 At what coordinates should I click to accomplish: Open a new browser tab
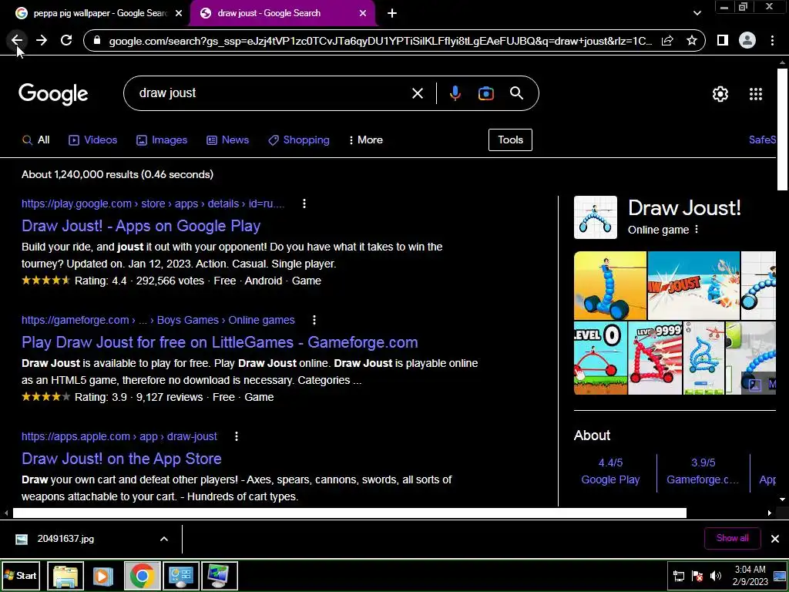[392, 13]
